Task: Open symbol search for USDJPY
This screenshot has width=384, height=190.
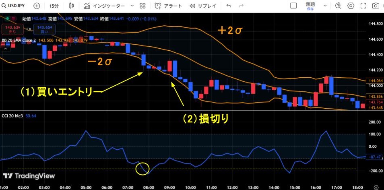Action: tap(13, 6)
